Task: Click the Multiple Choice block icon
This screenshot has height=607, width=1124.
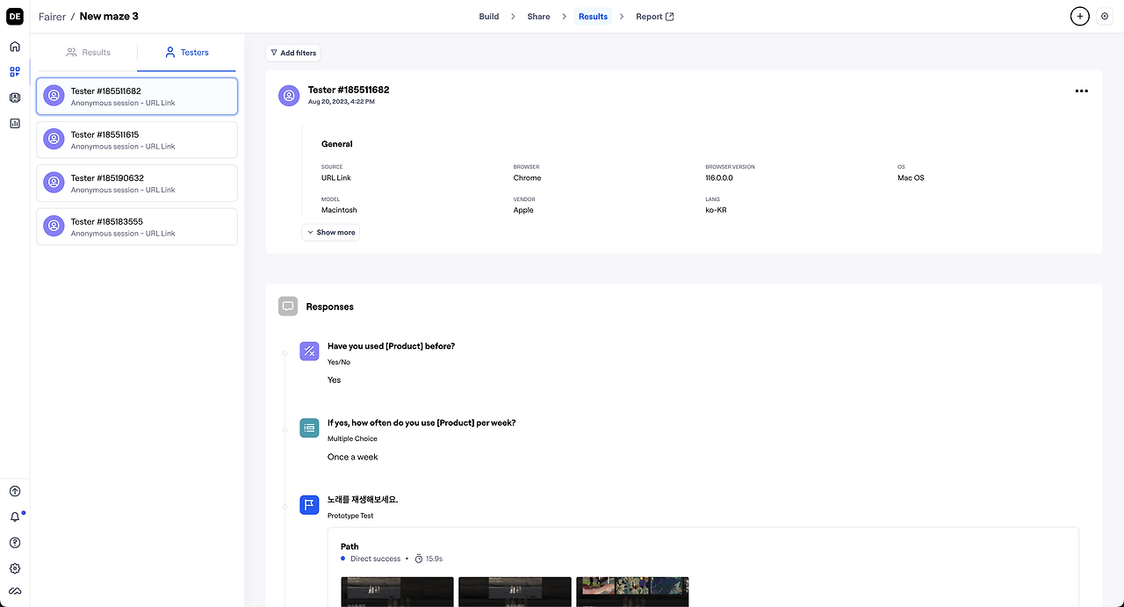Action: (309, 428)
